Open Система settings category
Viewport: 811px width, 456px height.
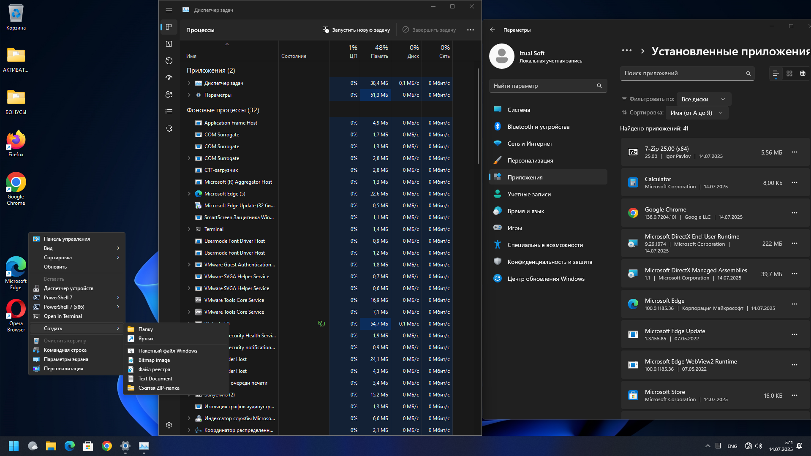[x=548, y=110]
